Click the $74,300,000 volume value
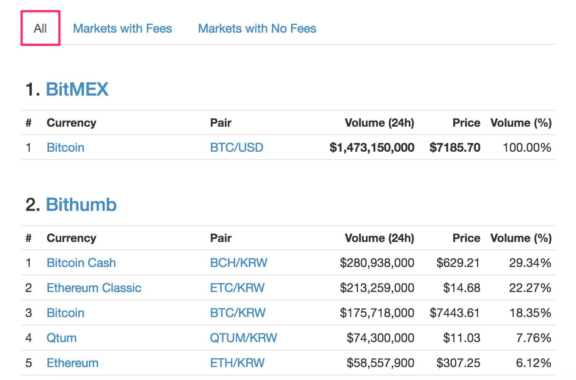 tap(380, 338)
